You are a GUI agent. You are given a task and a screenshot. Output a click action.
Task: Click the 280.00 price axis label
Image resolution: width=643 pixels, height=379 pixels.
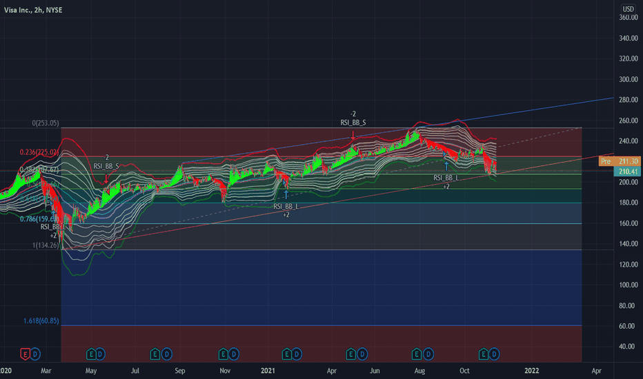click(629, 100)
